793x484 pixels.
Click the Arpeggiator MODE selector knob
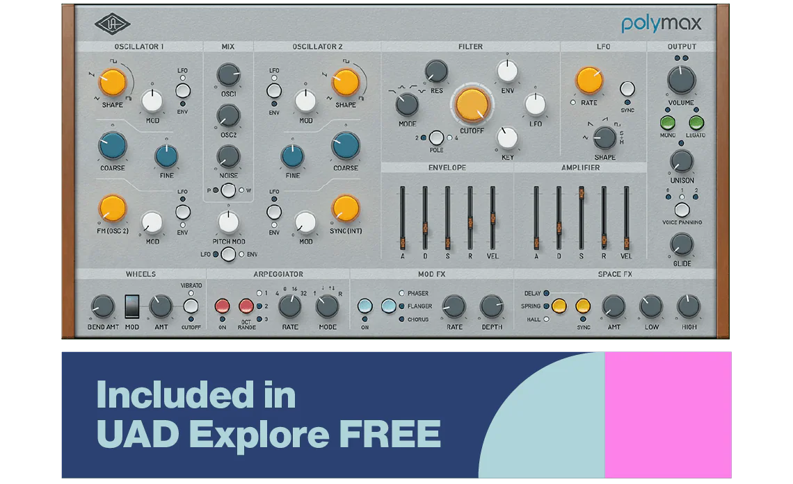click(327, 306)
